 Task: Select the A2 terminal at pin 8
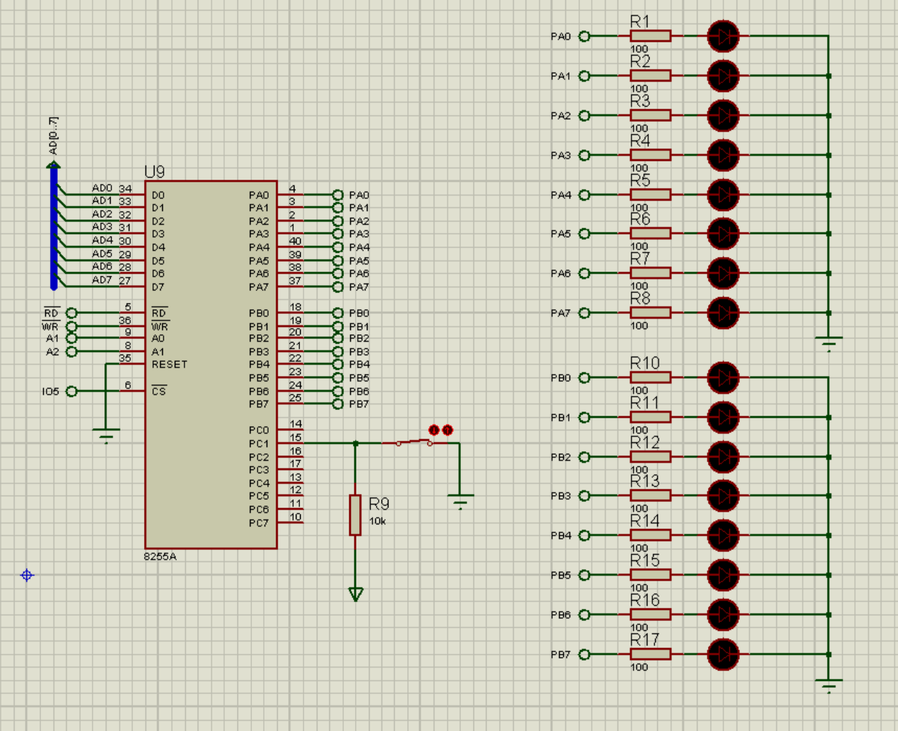coord(72,352)
